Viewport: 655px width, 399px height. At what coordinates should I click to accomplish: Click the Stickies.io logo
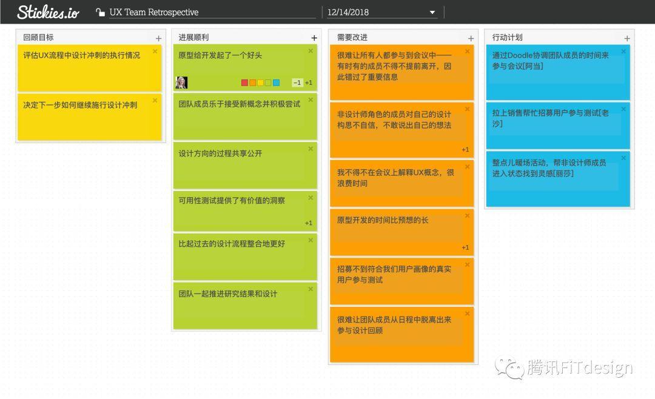tap(48, 12)
